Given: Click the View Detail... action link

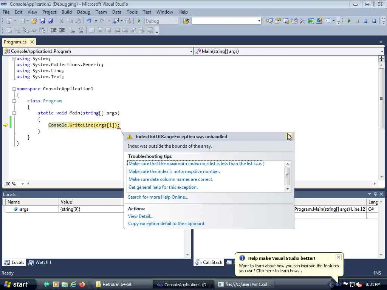Looking at the screenshot, I should [x=141, y=216].
